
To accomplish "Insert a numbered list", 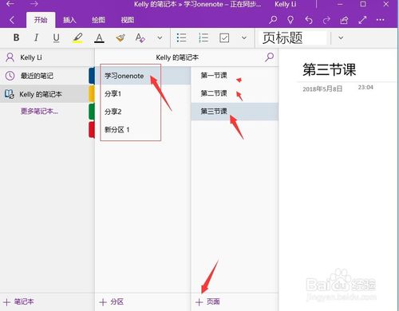I will point(203,37).
